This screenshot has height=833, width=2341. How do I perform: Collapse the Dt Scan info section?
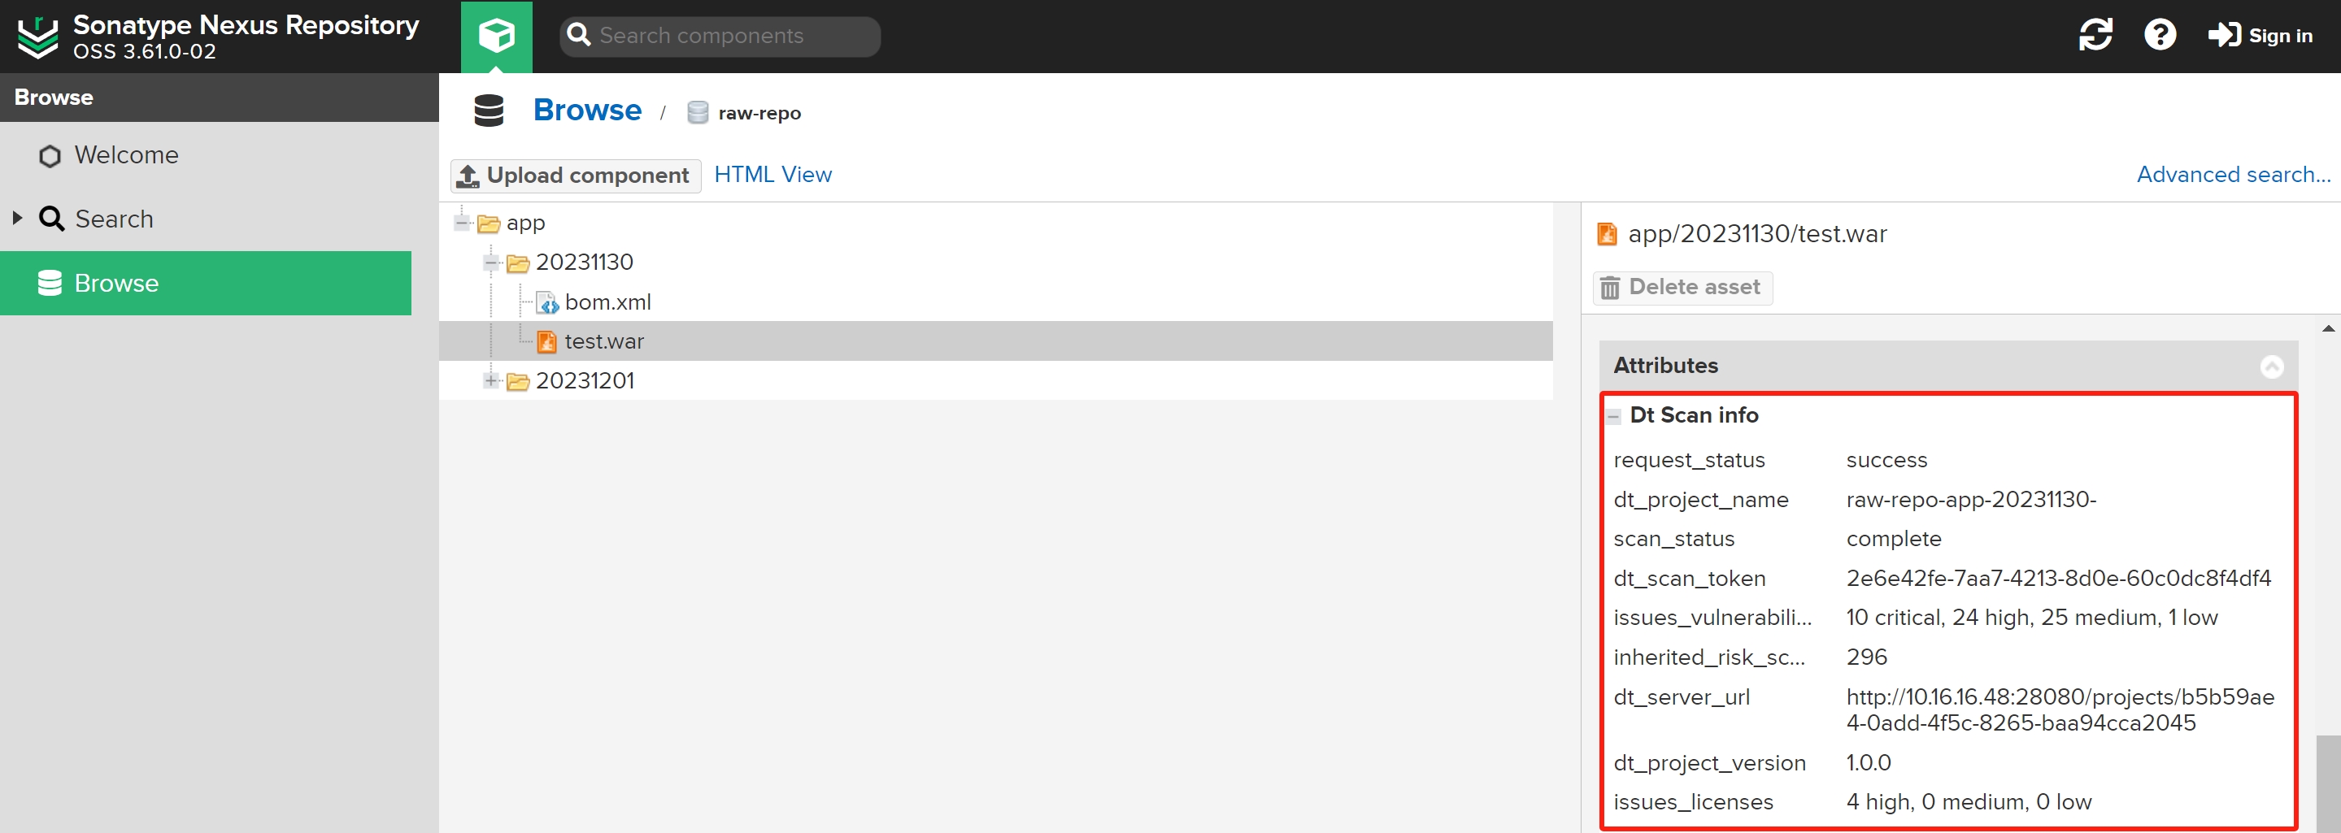(x=1614, y=416)
